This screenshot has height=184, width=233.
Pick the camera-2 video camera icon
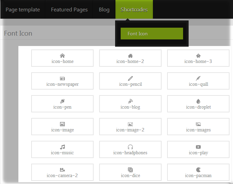pos(62,170)
